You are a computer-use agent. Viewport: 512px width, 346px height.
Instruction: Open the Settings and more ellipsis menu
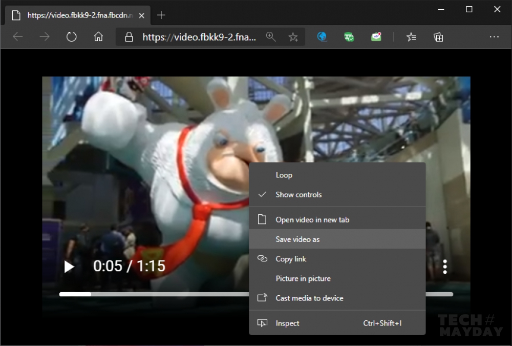(494, 36)
